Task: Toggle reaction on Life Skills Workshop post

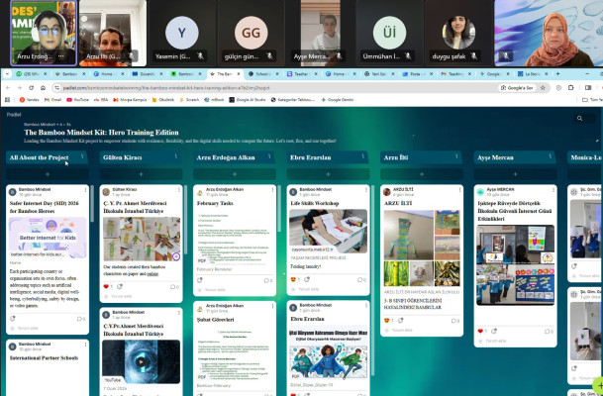Action: pyautogui.click(x=293, y=279)
